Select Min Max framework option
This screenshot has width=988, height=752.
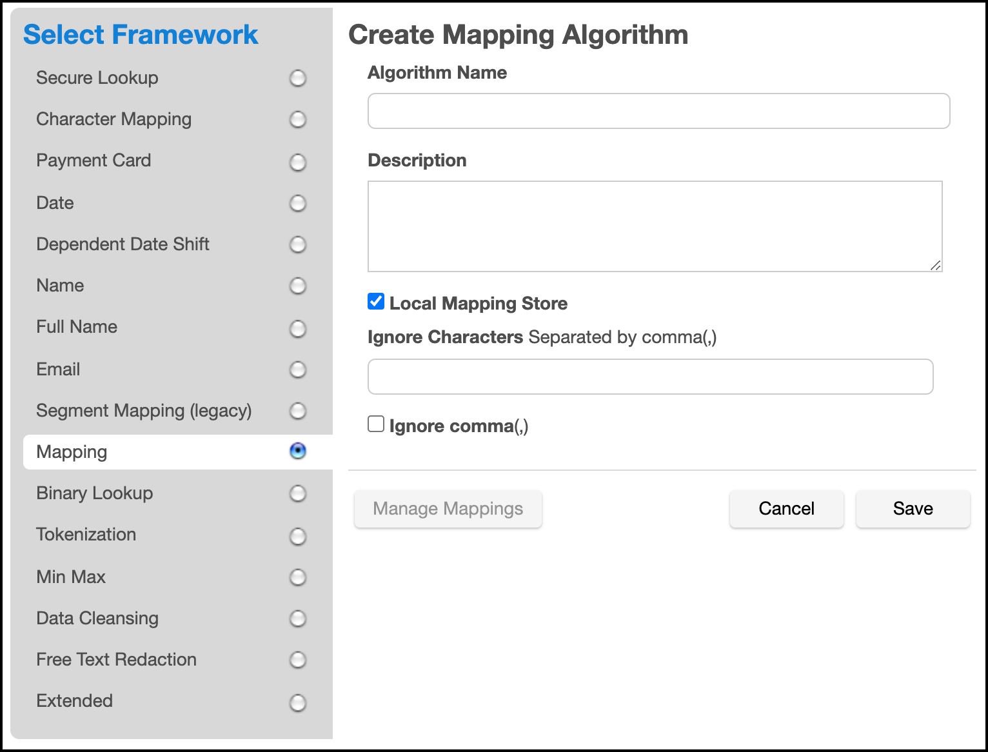[x=297, y=577]
